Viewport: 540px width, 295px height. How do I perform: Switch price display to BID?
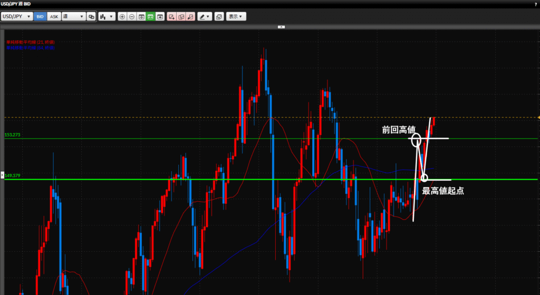pos(40,16)
